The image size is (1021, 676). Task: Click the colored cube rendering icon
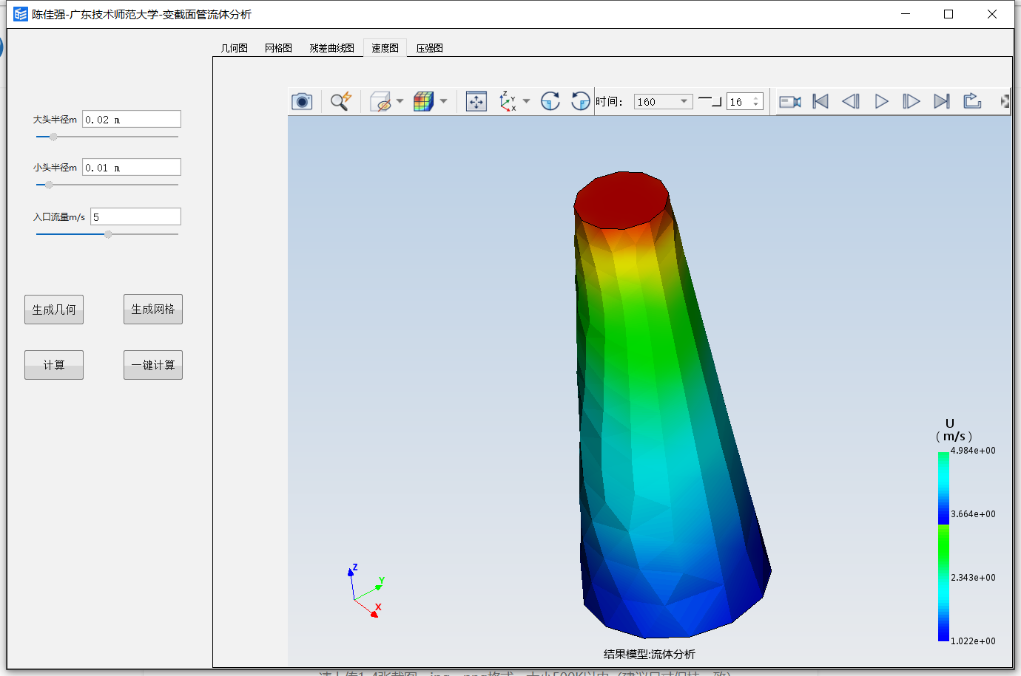tap(423, 101)
